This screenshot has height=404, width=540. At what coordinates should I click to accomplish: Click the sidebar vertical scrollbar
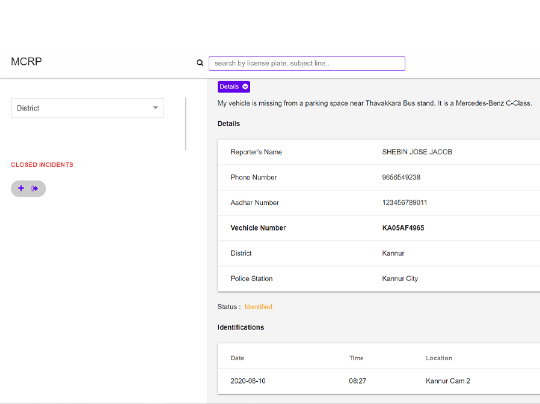point(186,124)
